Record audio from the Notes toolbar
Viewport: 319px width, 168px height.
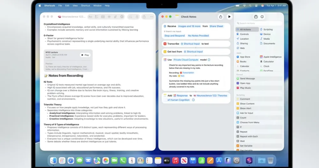pos(109,17)
